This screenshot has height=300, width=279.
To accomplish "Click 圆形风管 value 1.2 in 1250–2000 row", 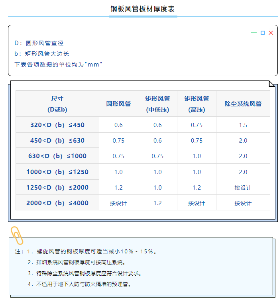I will [118, 188].
